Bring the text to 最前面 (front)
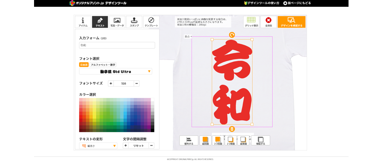Image resolution: width=383 pixels, height=166 pixels. pyautogui.click(x=206, y=141)
